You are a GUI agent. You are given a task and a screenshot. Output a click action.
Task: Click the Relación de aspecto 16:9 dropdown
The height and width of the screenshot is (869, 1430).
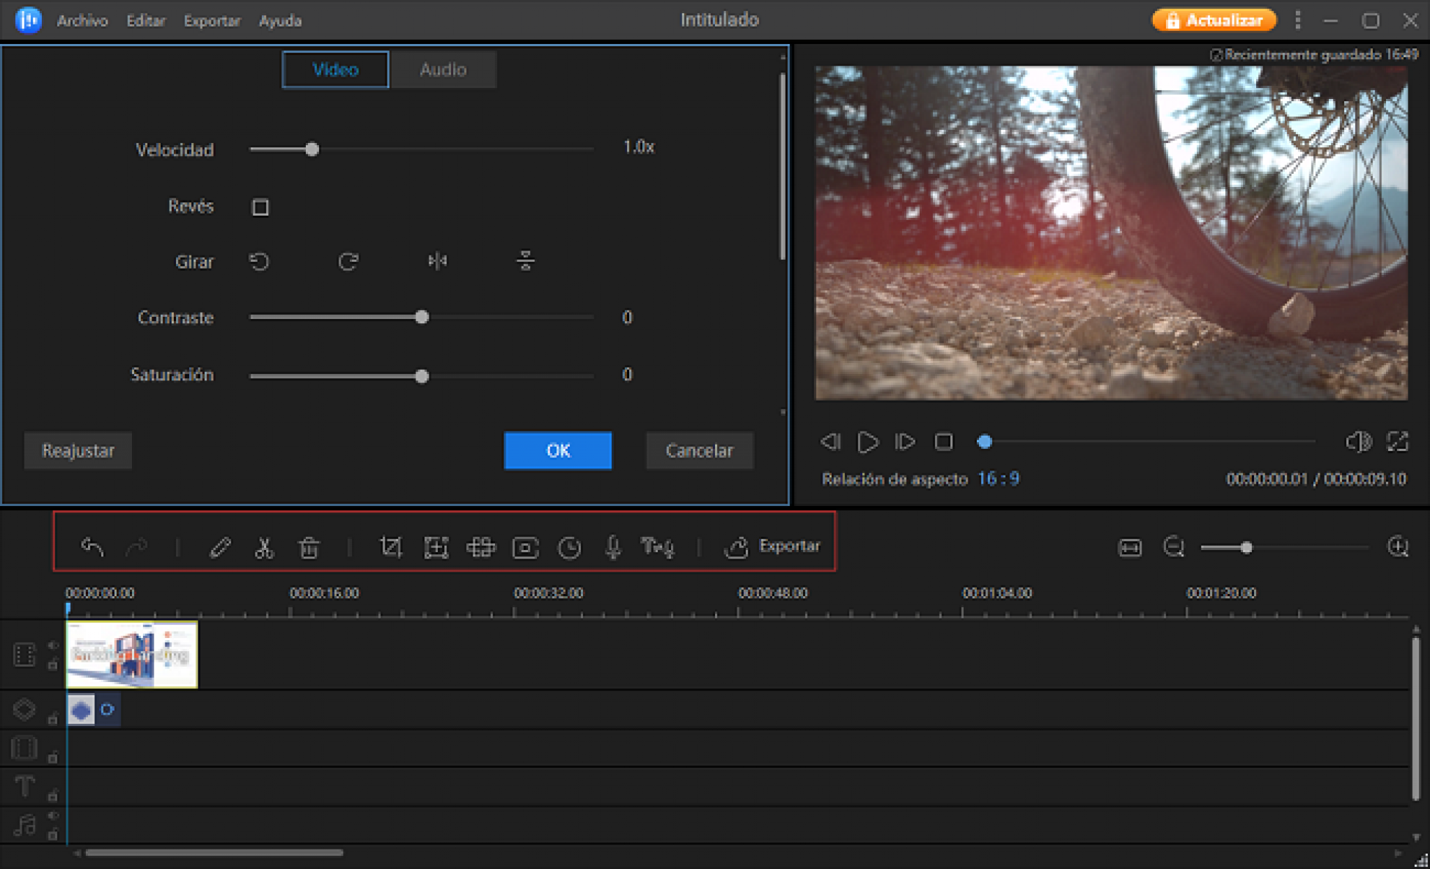[998, 479]
